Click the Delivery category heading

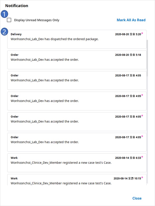pyautogui.click(x=16, y=34)
